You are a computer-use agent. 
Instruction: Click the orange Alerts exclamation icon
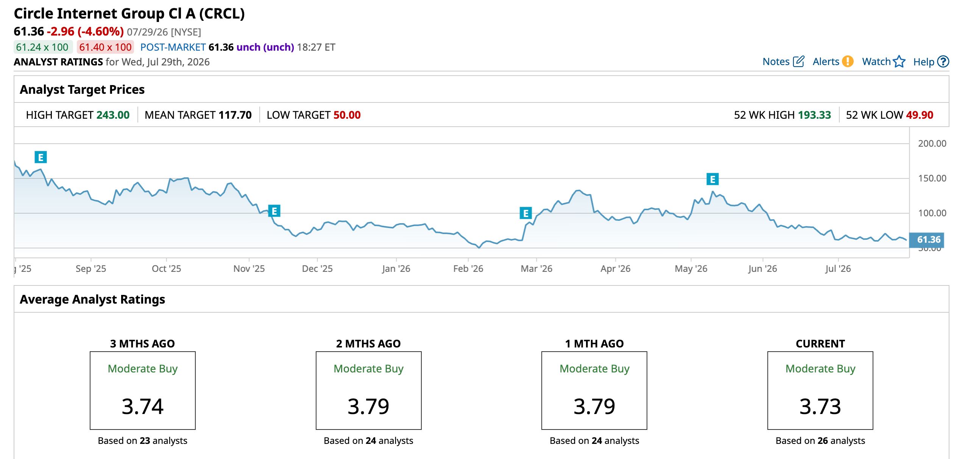(848, 61)
